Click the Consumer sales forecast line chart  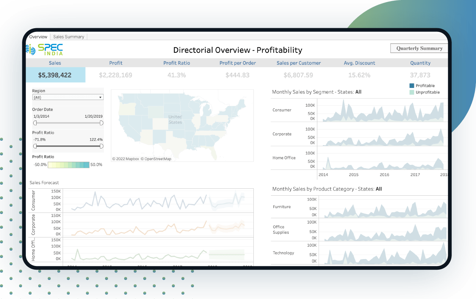[x=158, y=201]
